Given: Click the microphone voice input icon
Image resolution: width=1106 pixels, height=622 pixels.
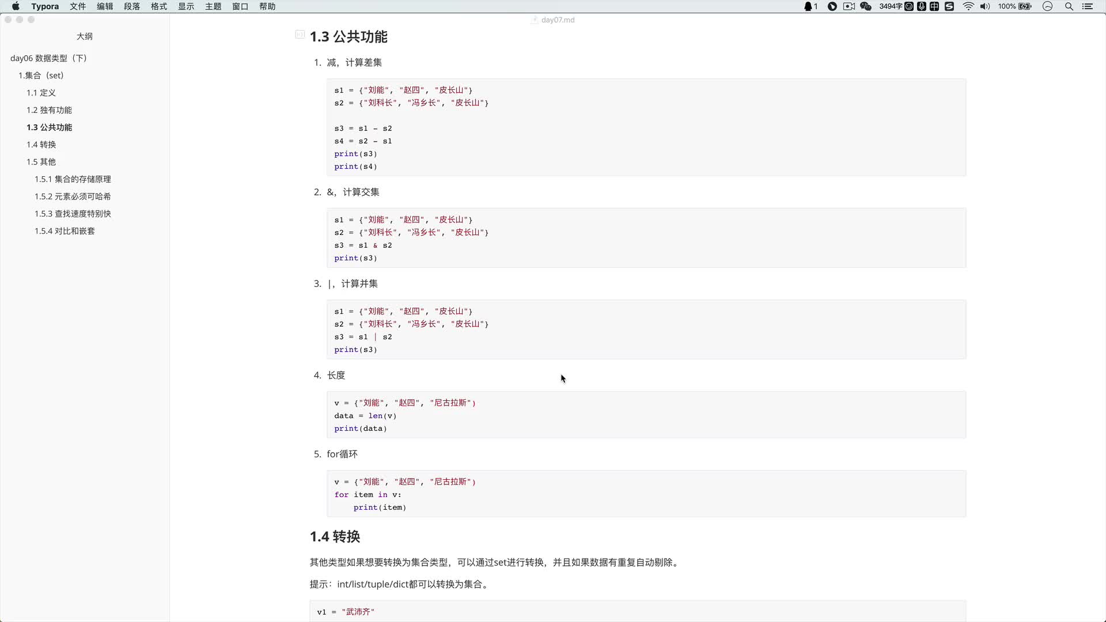Looking at the screenshot, I should tap(922, 6).
